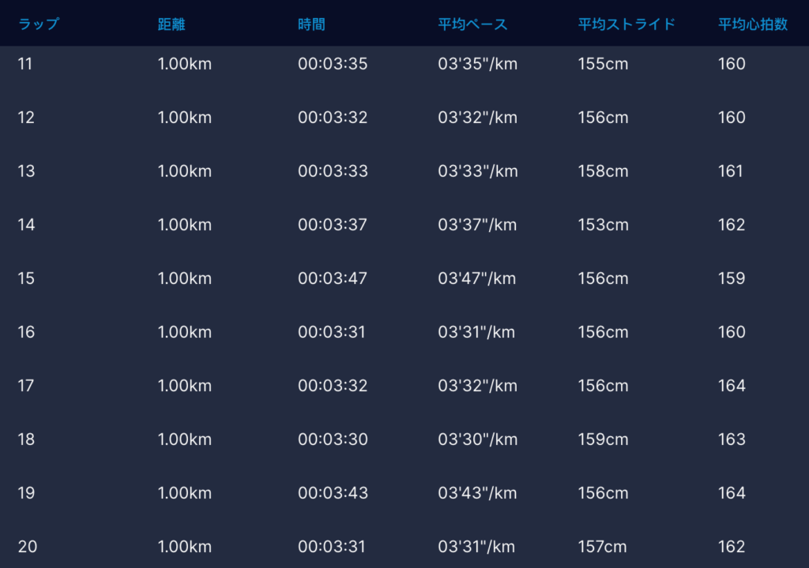Click the 158cm stride value
The width and height of the screenshot is (809, 568).
click(603, 171)
